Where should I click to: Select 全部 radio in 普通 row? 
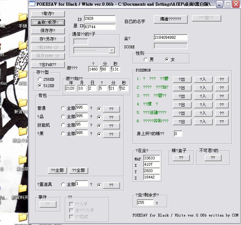pyautogui.click(x=63, y=108)
